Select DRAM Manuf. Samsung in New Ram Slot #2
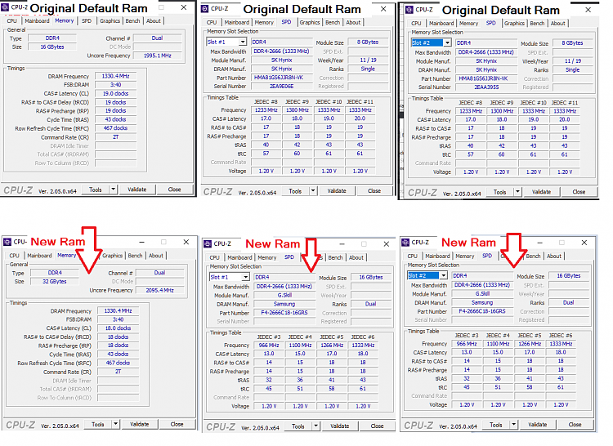The image size is (613, 446). 482,303
